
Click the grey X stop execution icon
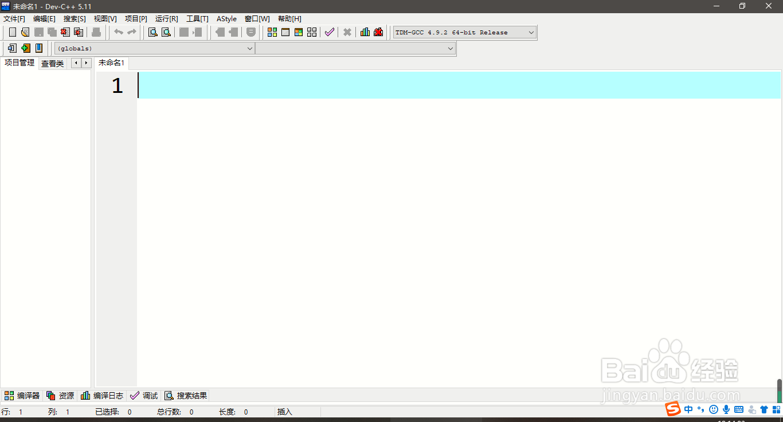[347, 32]
